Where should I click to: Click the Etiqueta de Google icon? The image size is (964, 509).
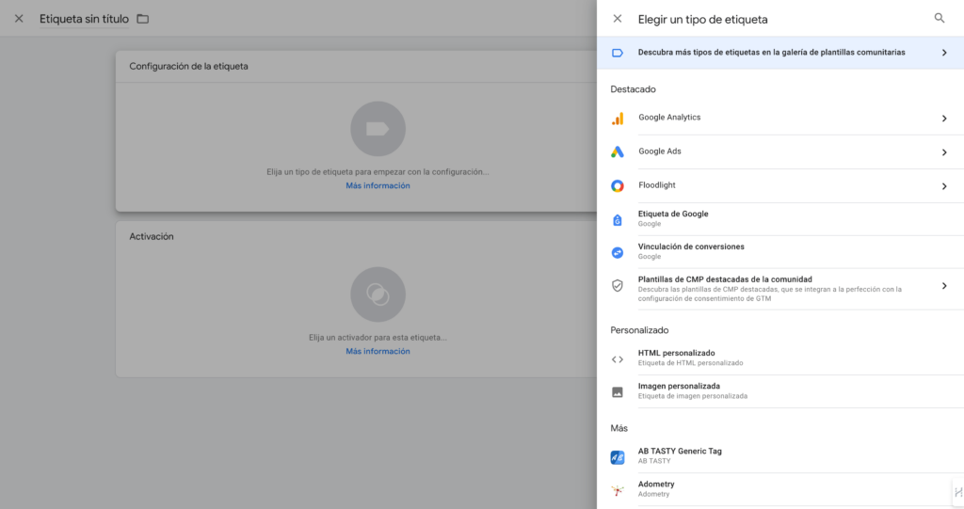(618, 219)
